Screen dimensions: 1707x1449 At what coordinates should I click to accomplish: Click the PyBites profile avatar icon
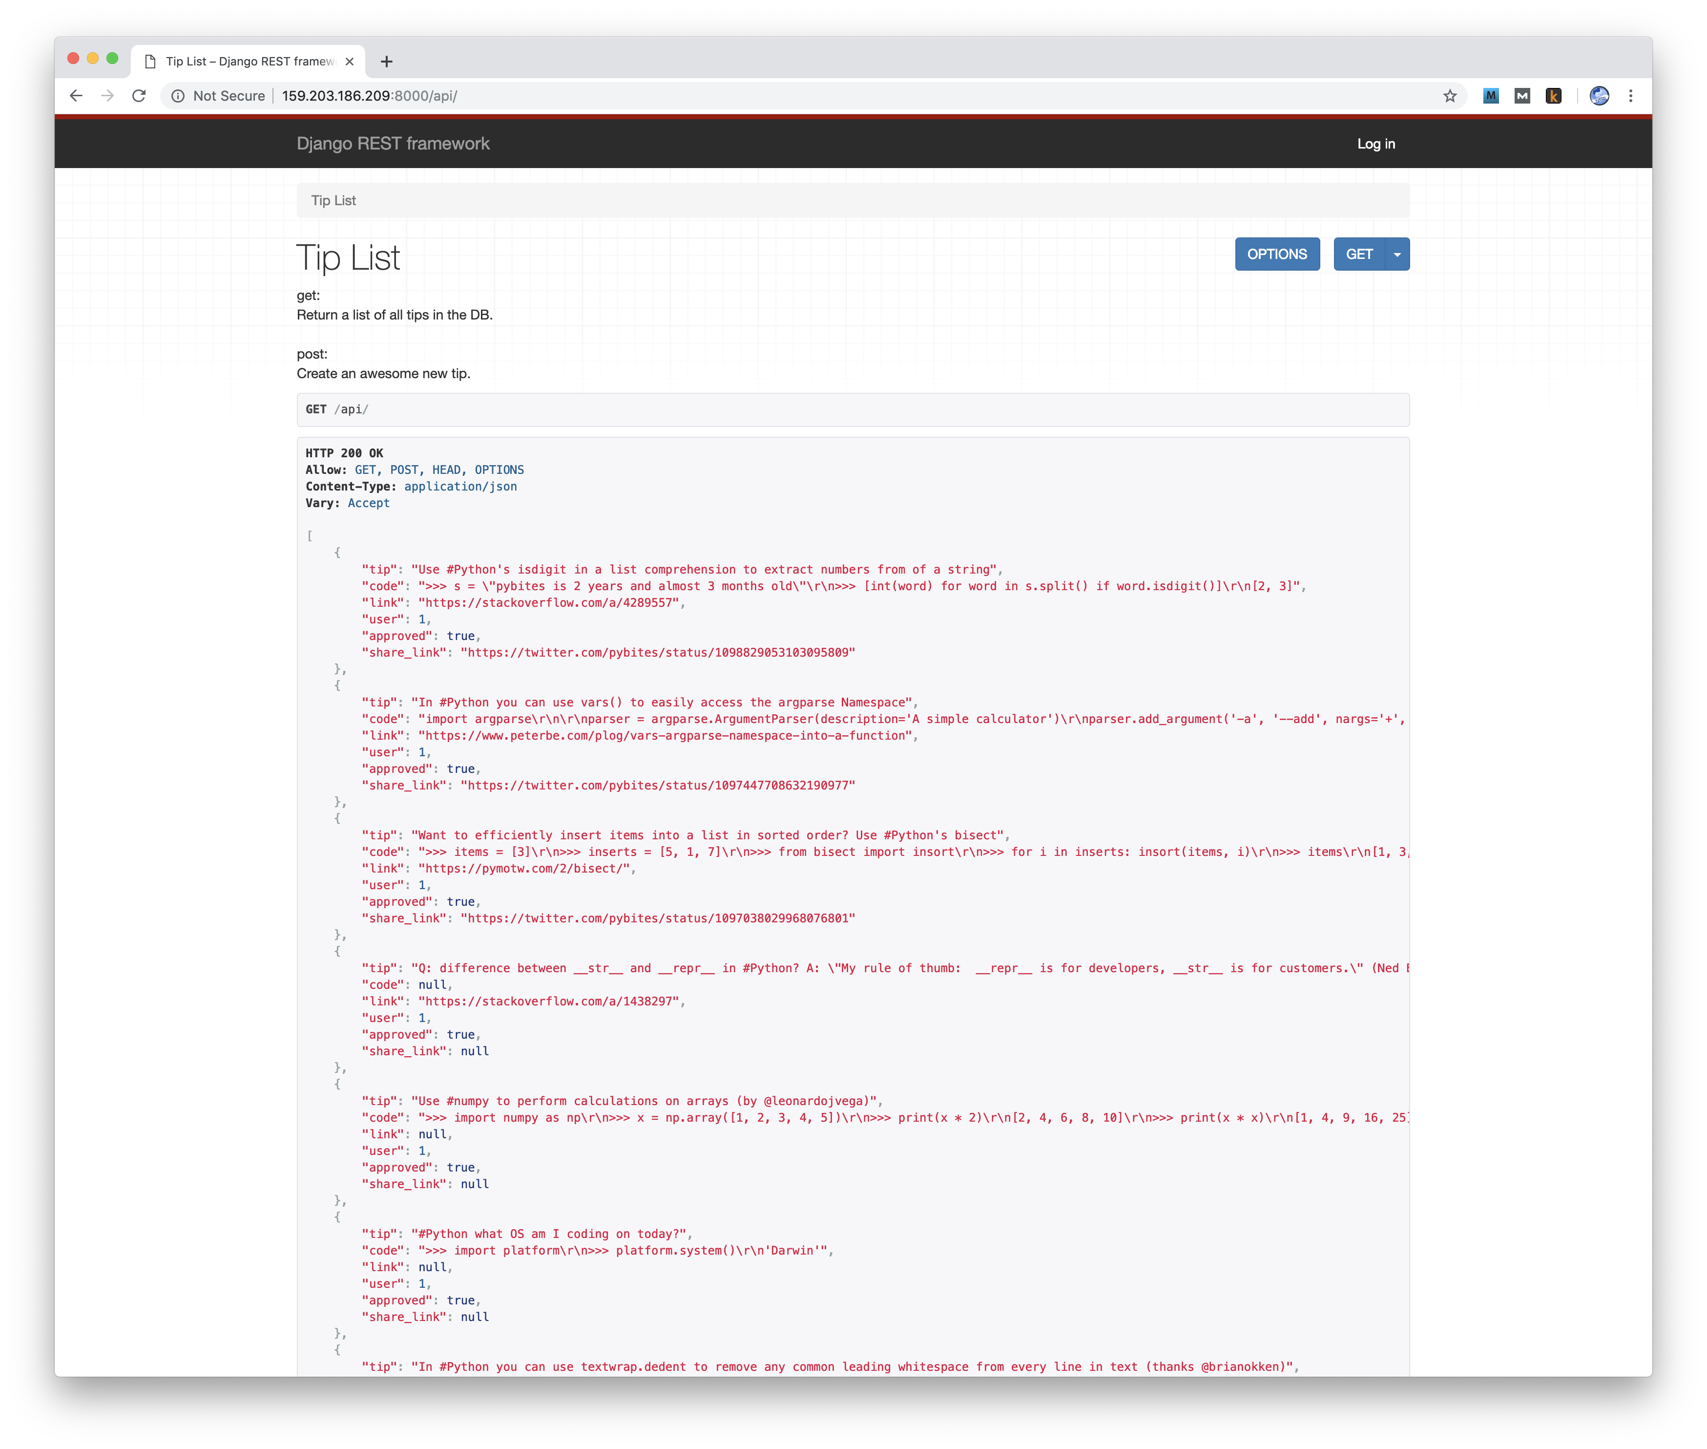point(1599,95)
